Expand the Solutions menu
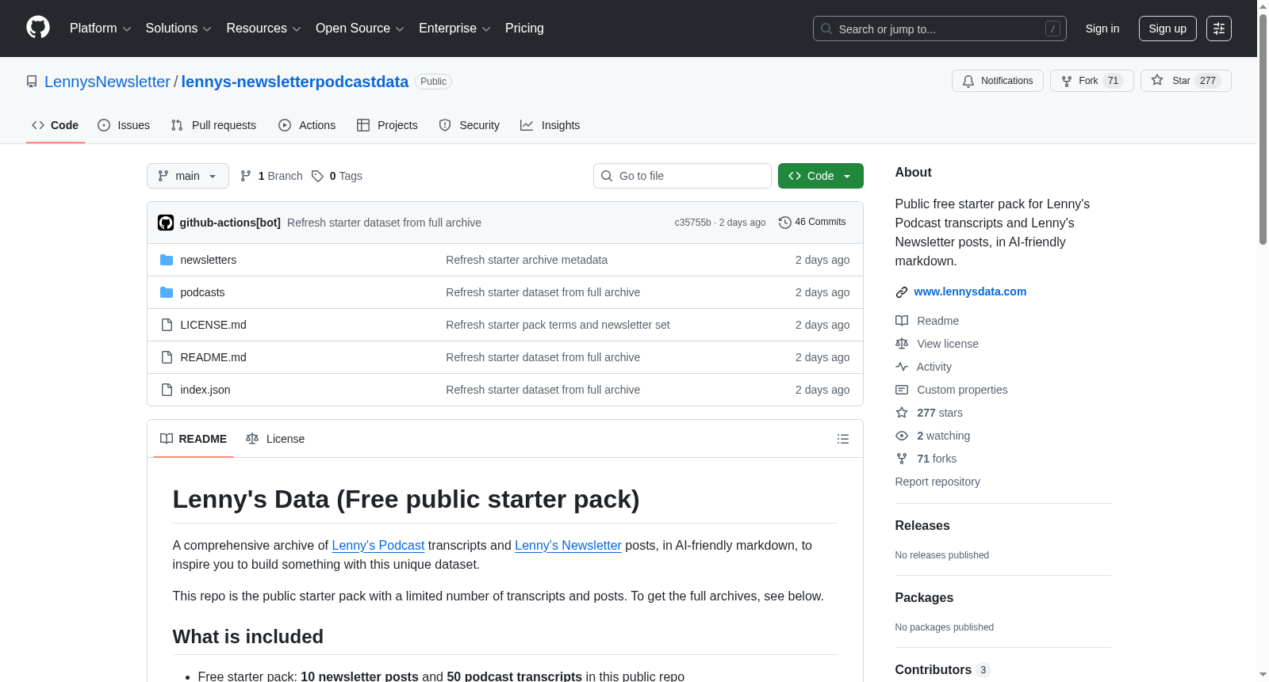 [178, 29]
